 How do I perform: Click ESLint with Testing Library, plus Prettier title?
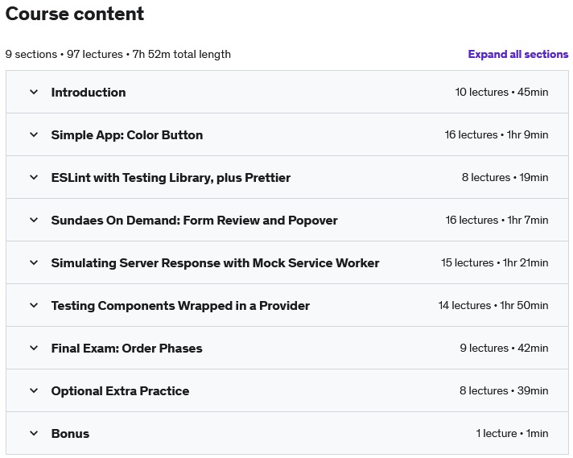(x=171, y=178)
